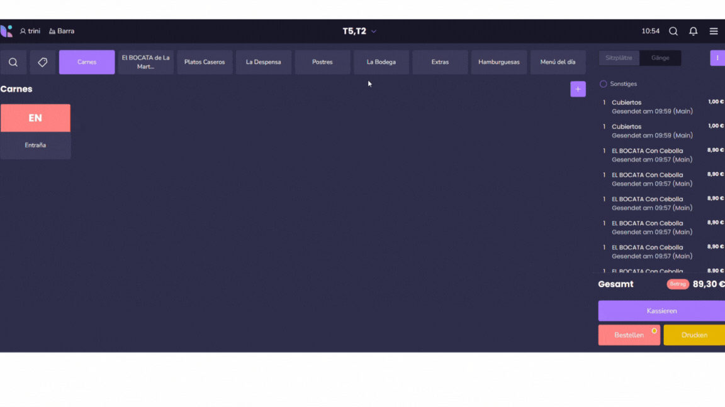725x407 pixels.
Task: Click the yellow Drucken button
Action: click(694, 335)
